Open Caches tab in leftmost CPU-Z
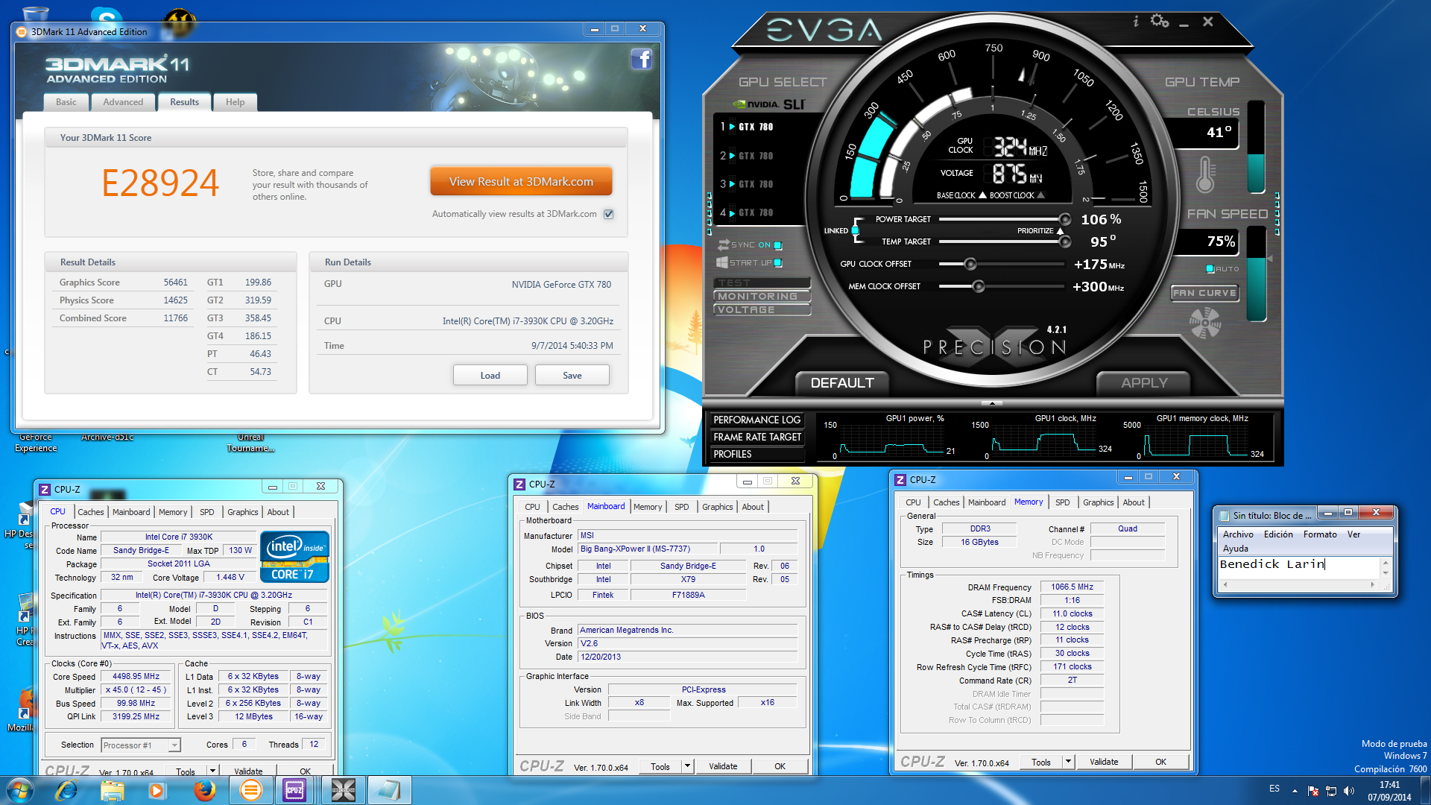This screenshot has height=805, width=1431. click(x=91, y=512)
